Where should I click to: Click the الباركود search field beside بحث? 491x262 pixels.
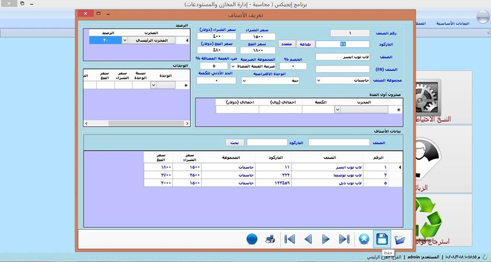pos(267,143)
